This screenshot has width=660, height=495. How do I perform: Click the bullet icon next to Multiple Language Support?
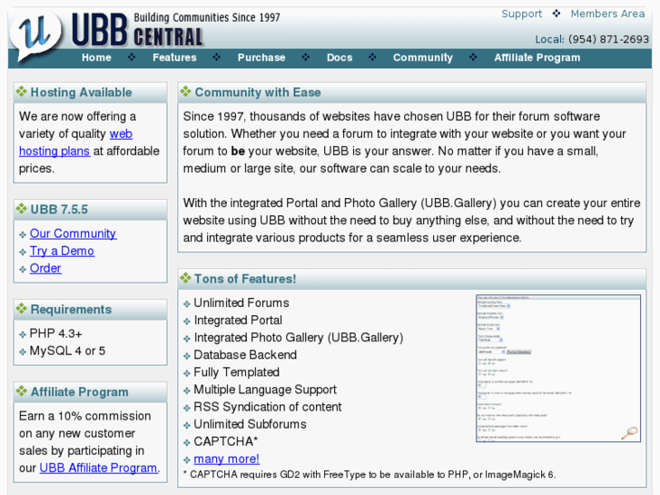pos(187,391)
